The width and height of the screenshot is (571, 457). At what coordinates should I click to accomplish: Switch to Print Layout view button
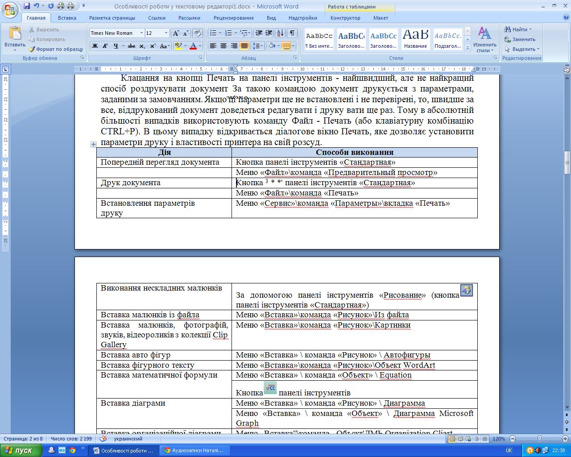(452, 439)
